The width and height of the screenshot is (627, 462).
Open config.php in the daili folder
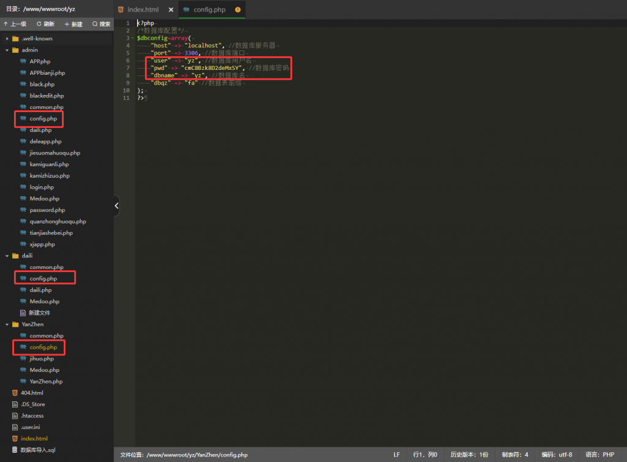tap(43, 278)
